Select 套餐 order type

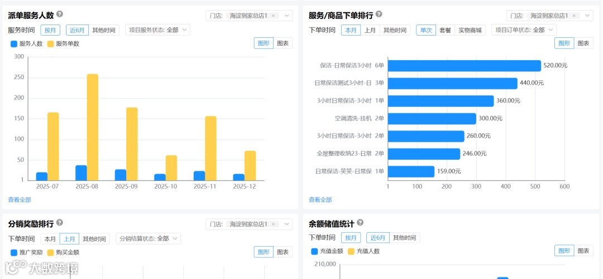[446, 30]
